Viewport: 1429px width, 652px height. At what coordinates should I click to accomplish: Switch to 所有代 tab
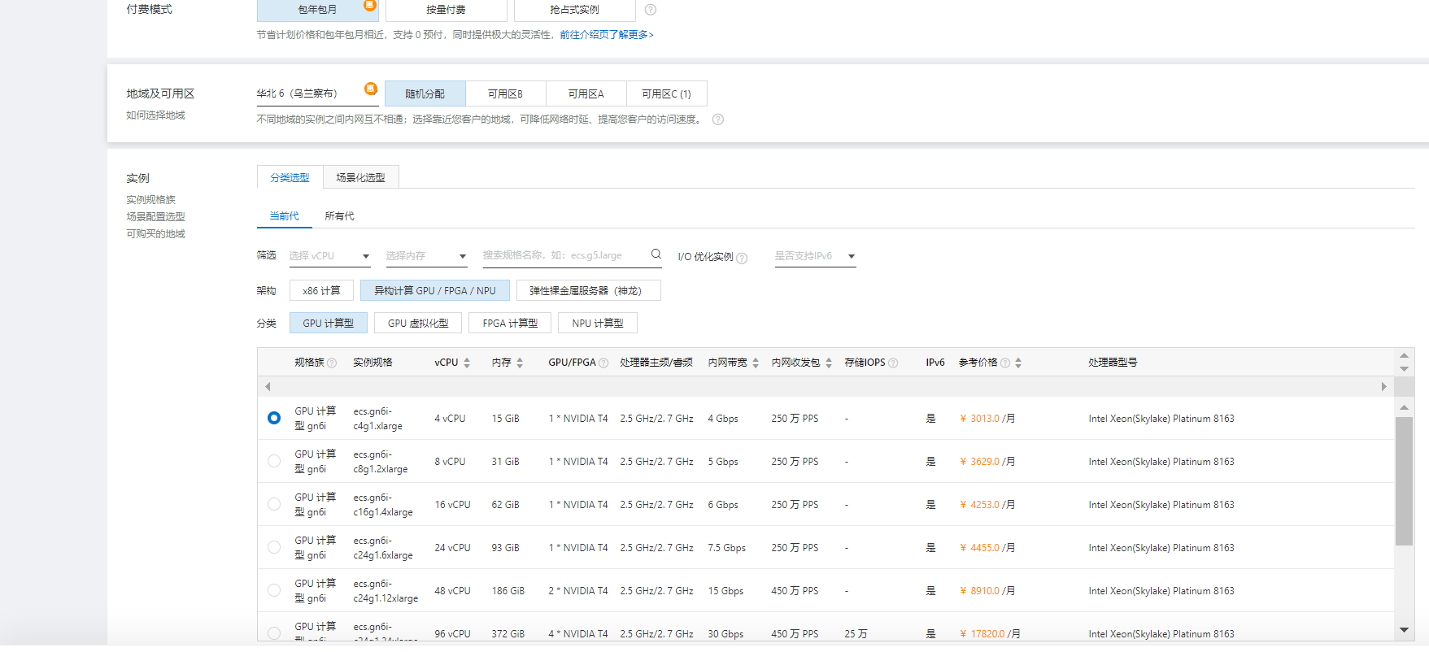339,216
